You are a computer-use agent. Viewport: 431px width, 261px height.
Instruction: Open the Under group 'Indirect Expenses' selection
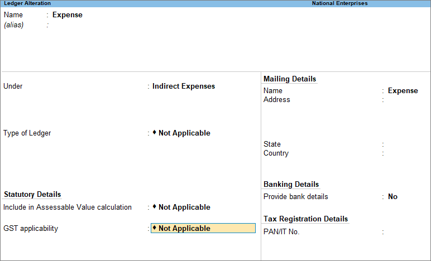(183, 86)
